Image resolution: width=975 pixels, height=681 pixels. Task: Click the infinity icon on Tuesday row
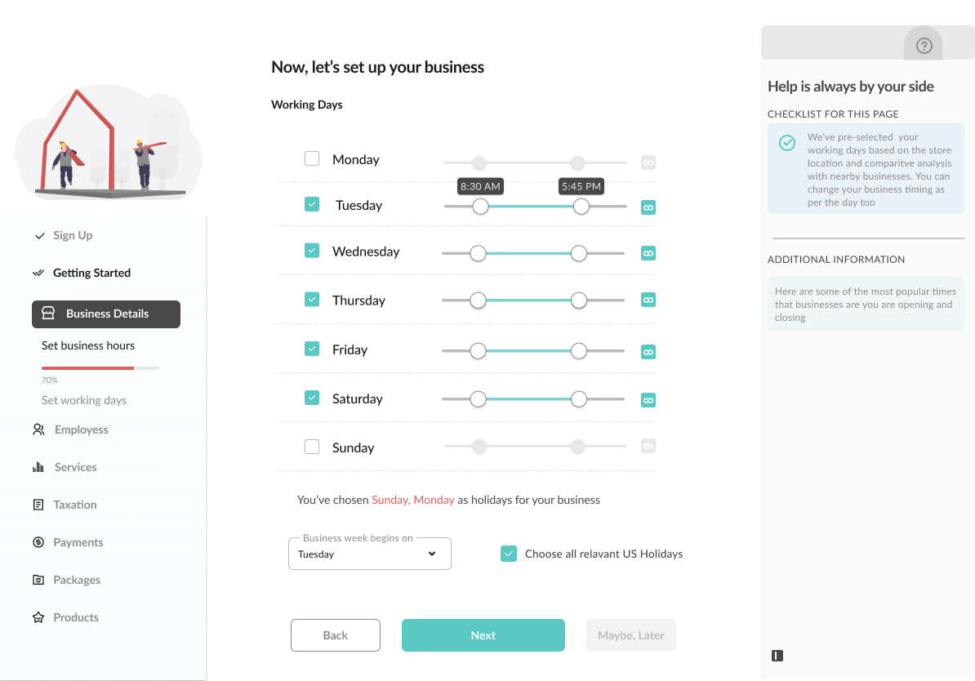648,207
